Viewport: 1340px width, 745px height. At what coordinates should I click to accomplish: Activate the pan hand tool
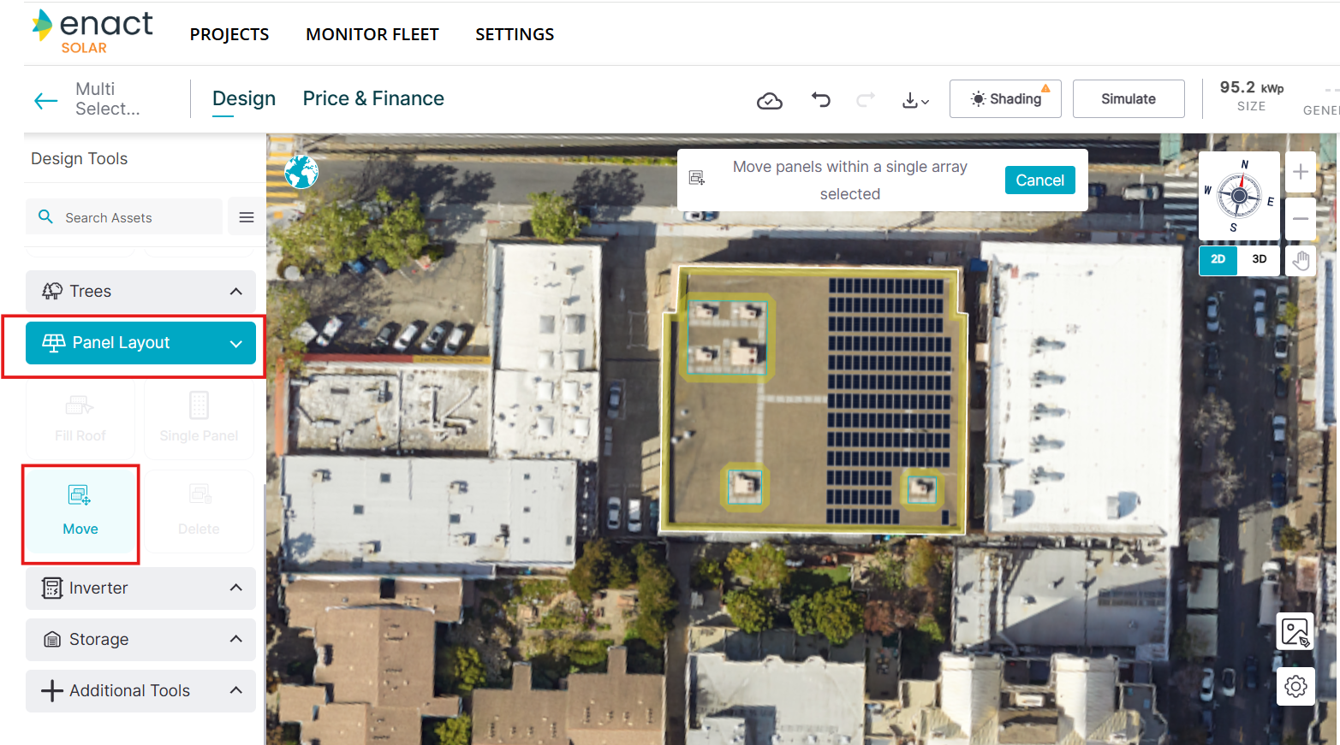pos(1301,260)
